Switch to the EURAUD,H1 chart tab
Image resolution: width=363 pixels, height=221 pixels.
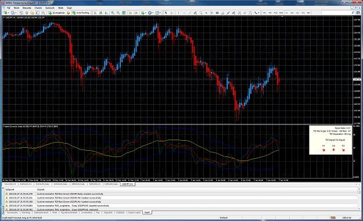click(26, 184)
